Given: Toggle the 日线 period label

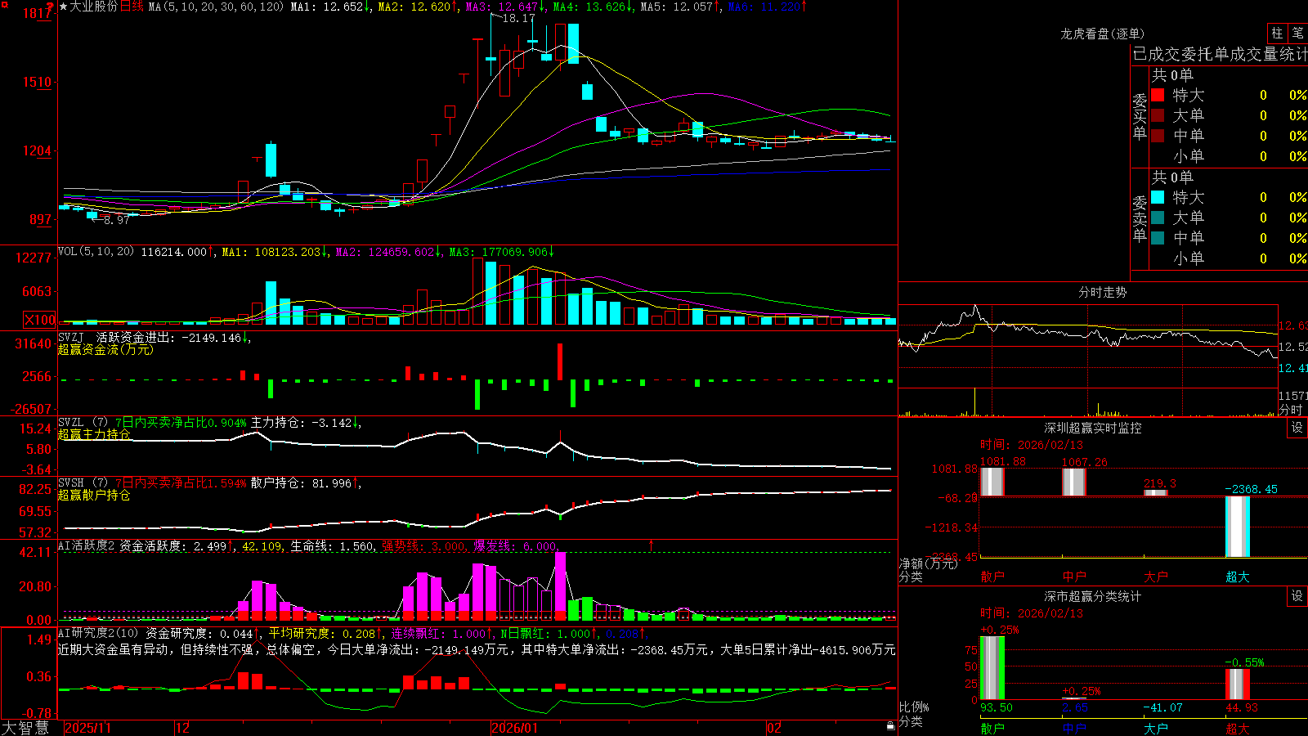Looking at the screenshot, I should (132, 7).
